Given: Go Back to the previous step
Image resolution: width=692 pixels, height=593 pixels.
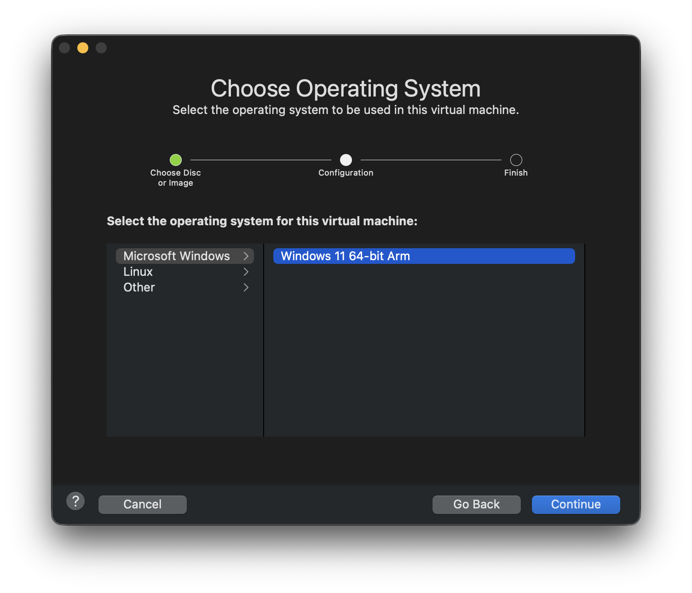Looking at the screenshot, I should click(x=476, y=504).
